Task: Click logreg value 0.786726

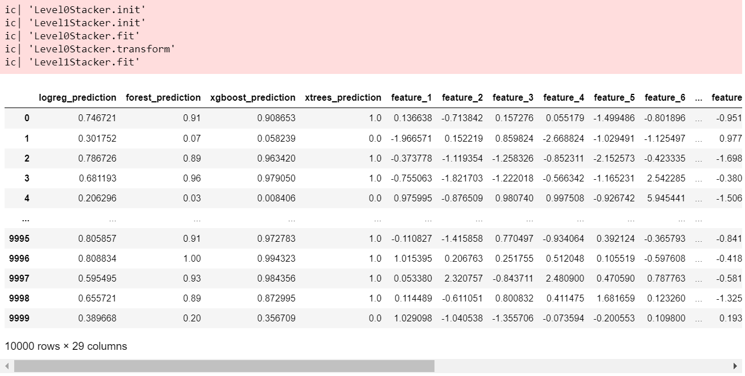Action: pyautogui.click(x=97, y=158)
